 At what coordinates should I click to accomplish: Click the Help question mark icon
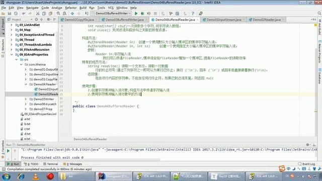tap(193, 14)
